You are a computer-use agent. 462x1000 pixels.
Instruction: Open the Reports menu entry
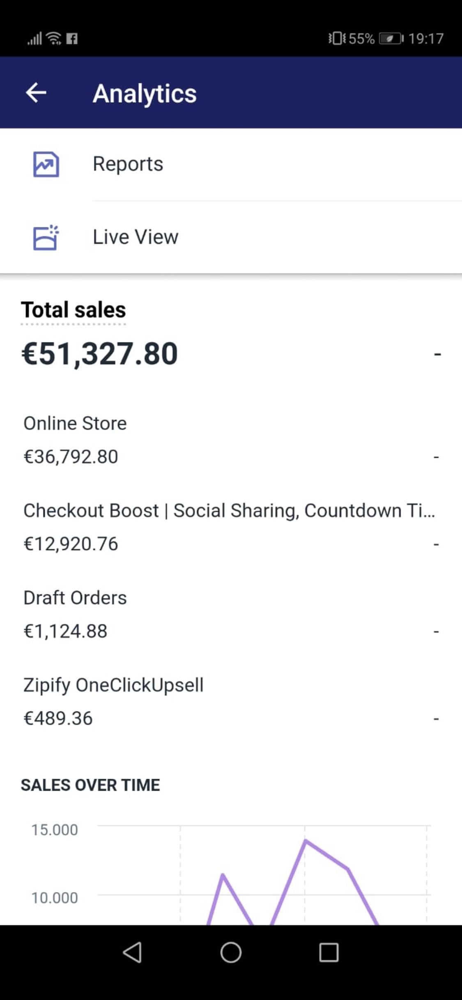(231, 165)
